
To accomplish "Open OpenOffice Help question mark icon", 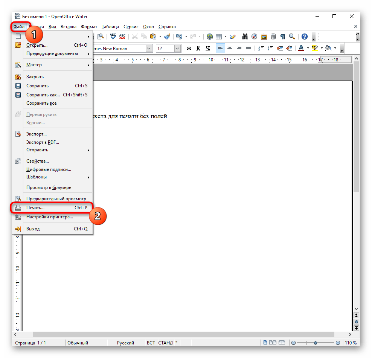I will 304,37.
